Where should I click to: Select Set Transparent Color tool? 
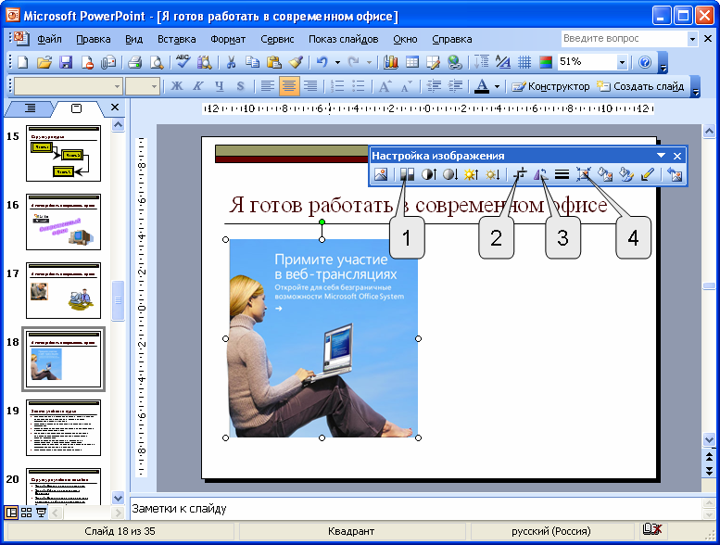[x=648, y=174]
